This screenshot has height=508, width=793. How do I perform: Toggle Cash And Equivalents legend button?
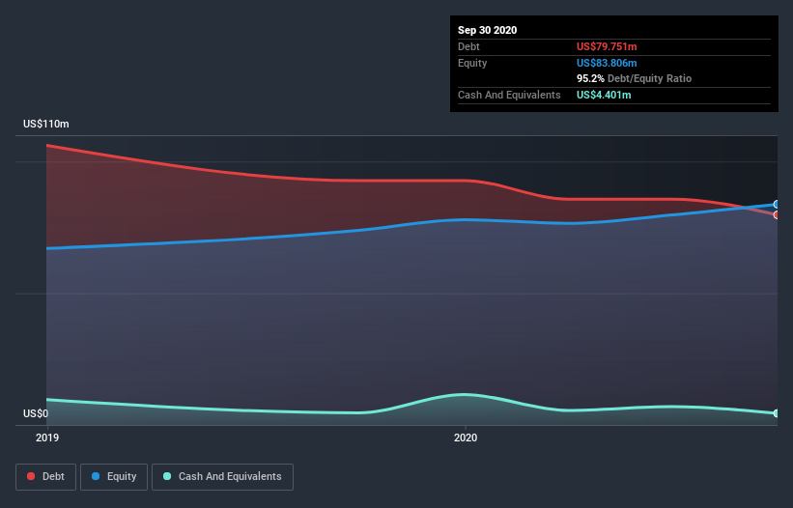pyautogui.click(x=222, y=477)
